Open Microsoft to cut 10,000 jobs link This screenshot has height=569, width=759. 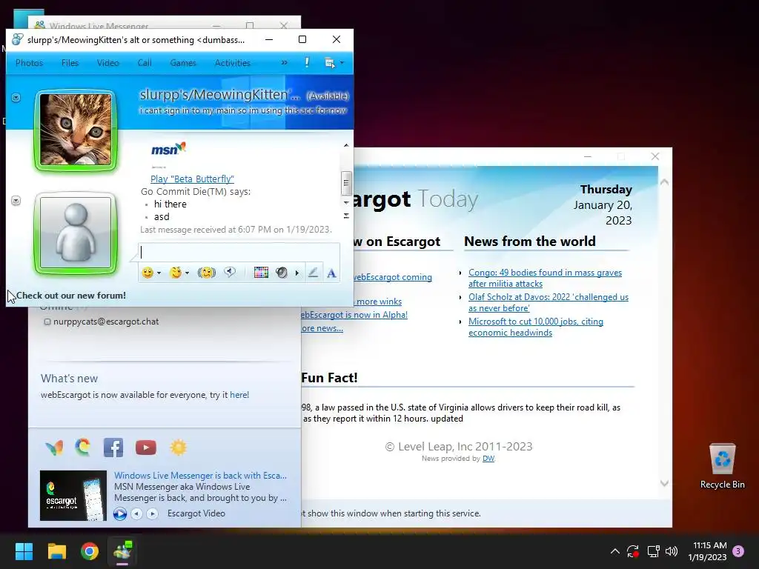(535, 327)
